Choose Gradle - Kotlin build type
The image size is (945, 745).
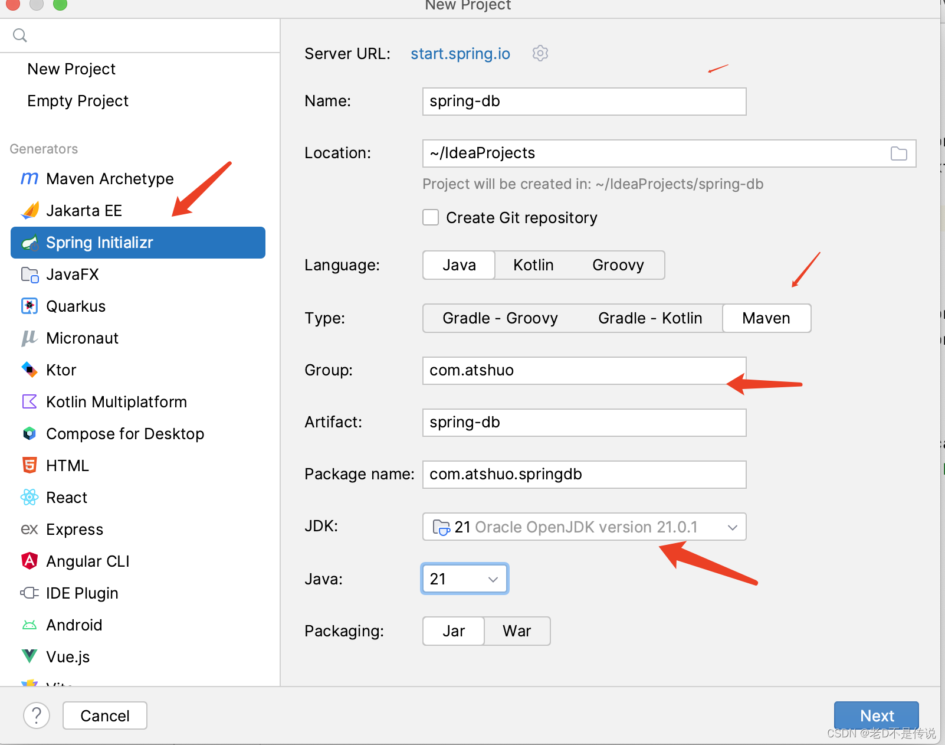click(650, 318)
